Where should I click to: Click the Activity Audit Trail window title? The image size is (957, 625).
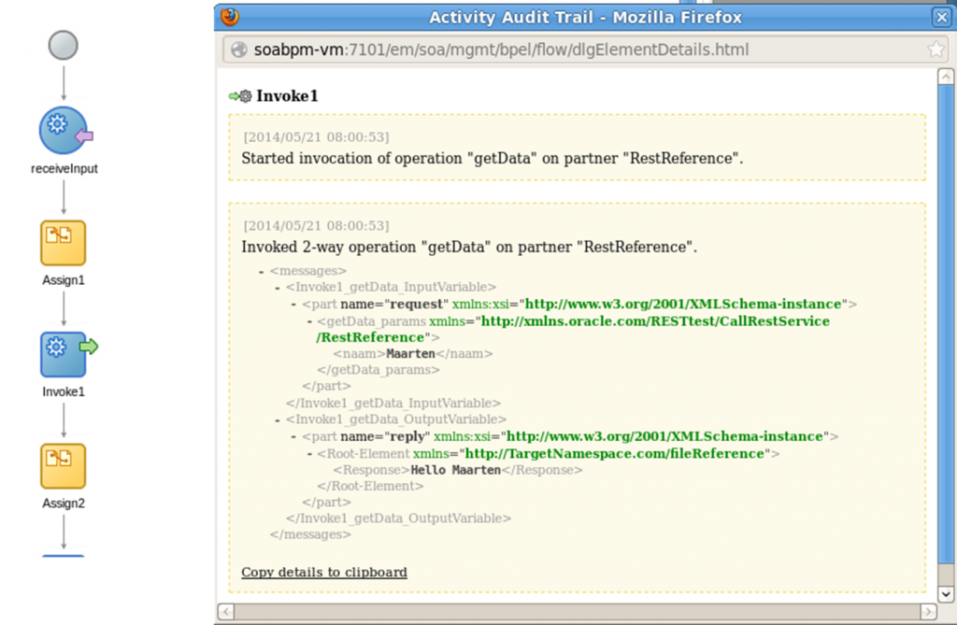click(585, 17)
